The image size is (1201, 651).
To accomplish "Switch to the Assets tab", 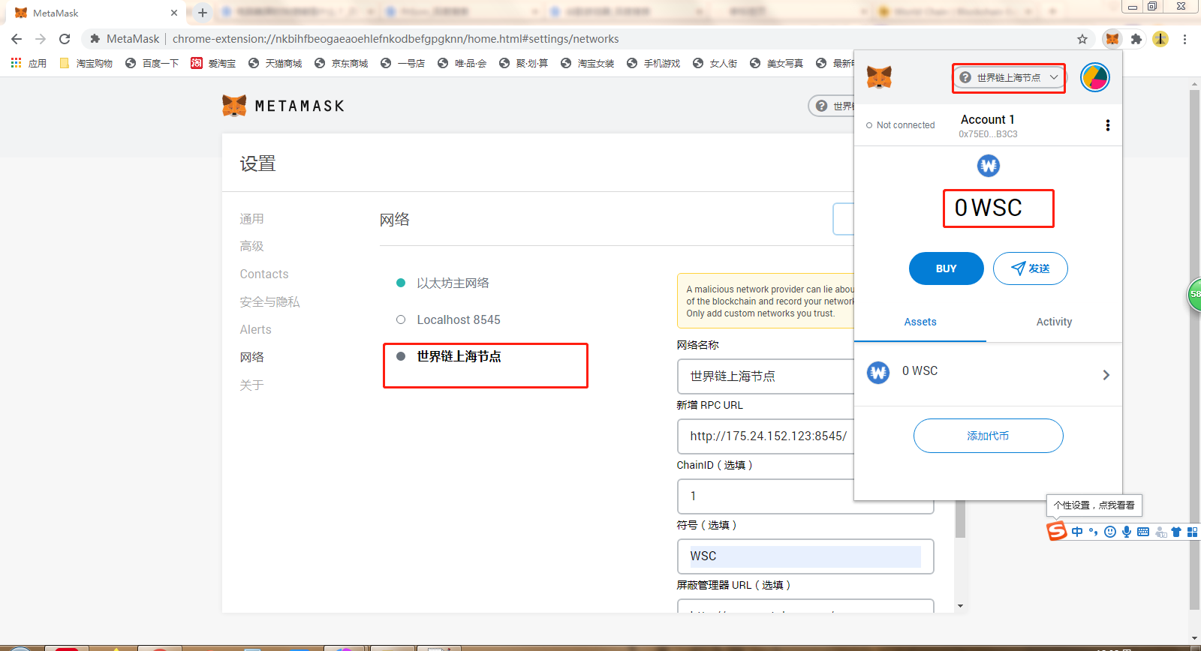I will point(920,322).
